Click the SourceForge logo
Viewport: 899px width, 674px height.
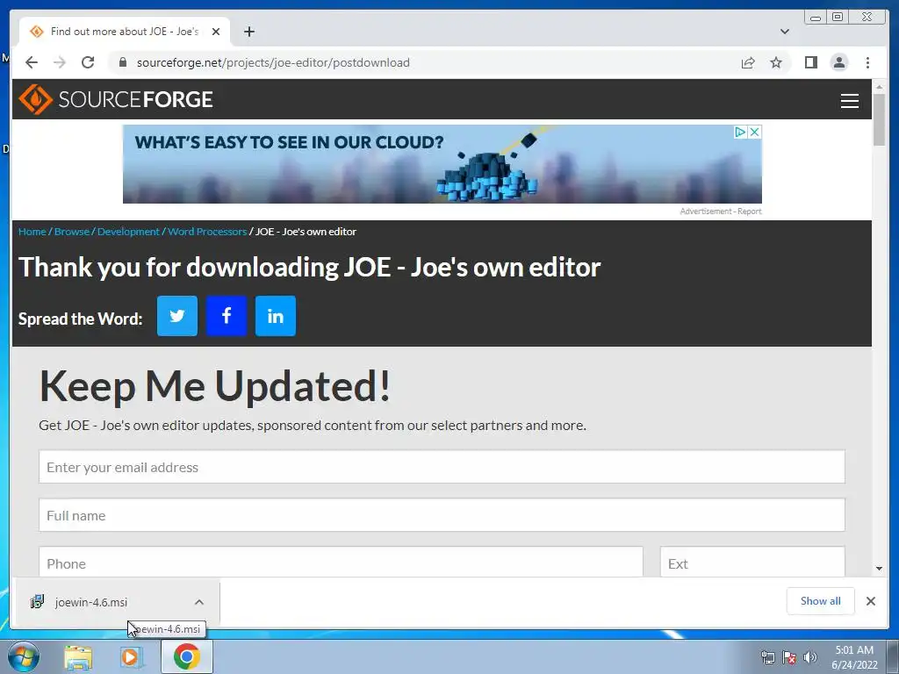116,99
